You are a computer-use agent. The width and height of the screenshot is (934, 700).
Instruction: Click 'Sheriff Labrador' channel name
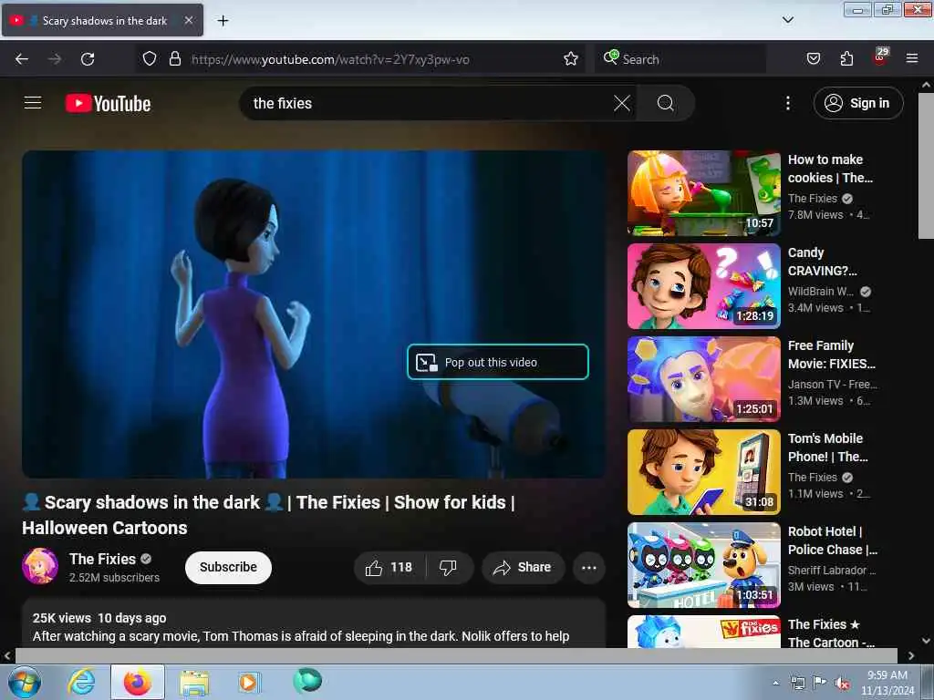(832, 570)
